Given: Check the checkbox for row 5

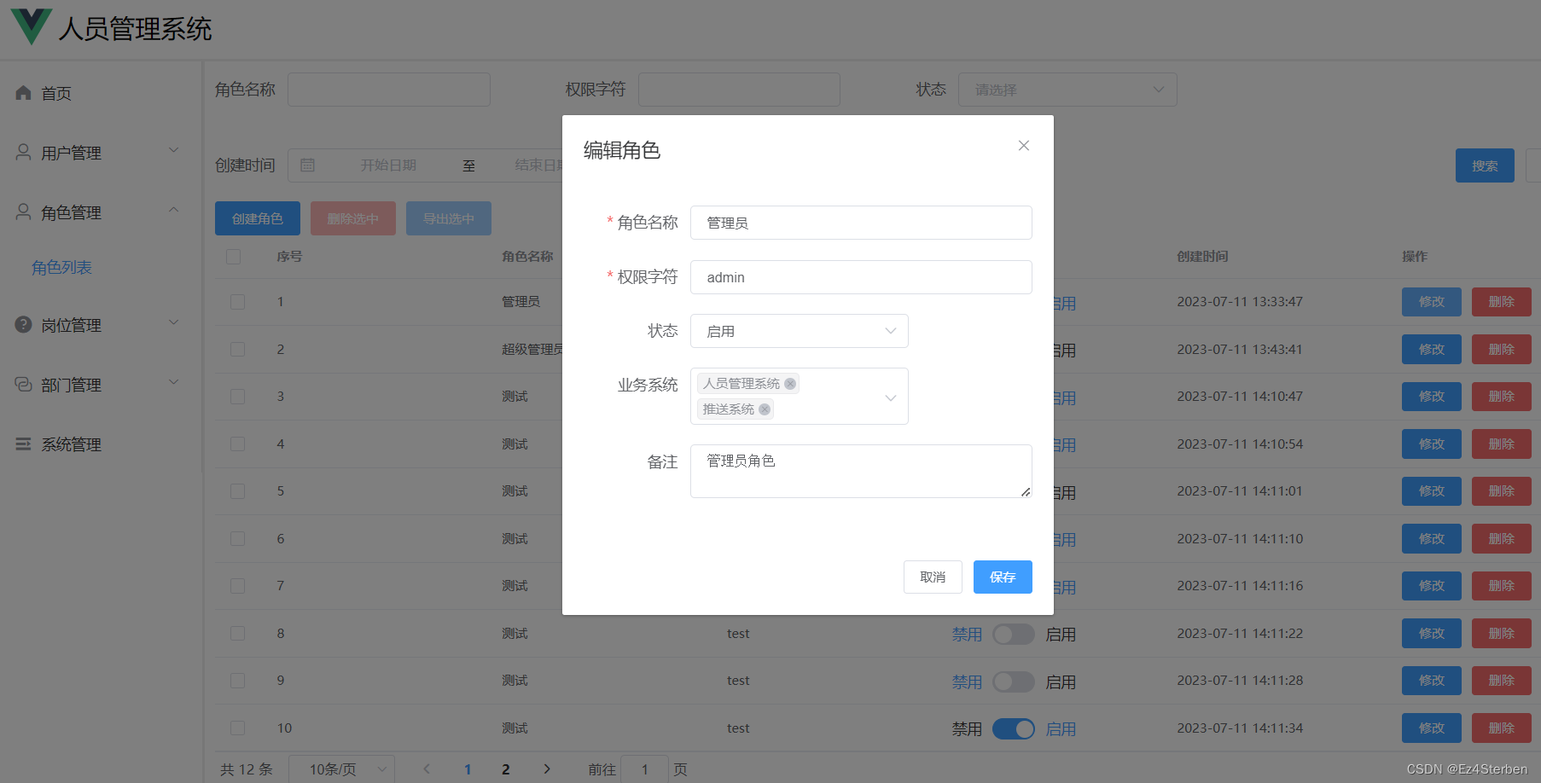Looking at the screenshot, I should pos(237,491).
